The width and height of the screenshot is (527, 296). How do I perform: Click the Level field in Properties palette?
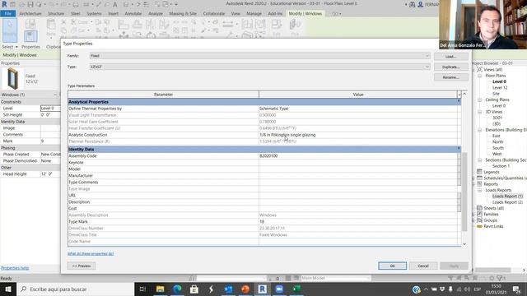[50, 108]
